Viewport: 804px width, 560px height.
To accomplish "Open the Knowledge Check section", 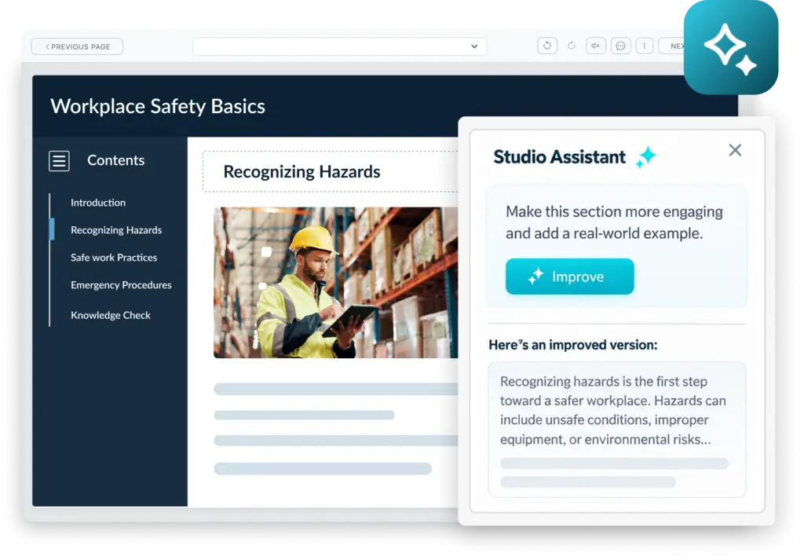I will pos(111,316).
